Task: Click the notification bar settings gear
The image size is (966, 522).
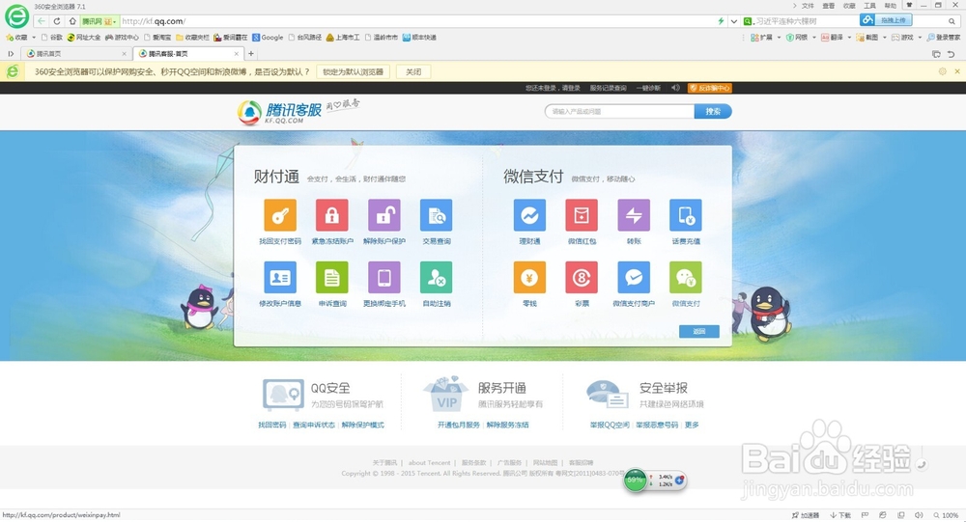Action: (x=942, y=71)
